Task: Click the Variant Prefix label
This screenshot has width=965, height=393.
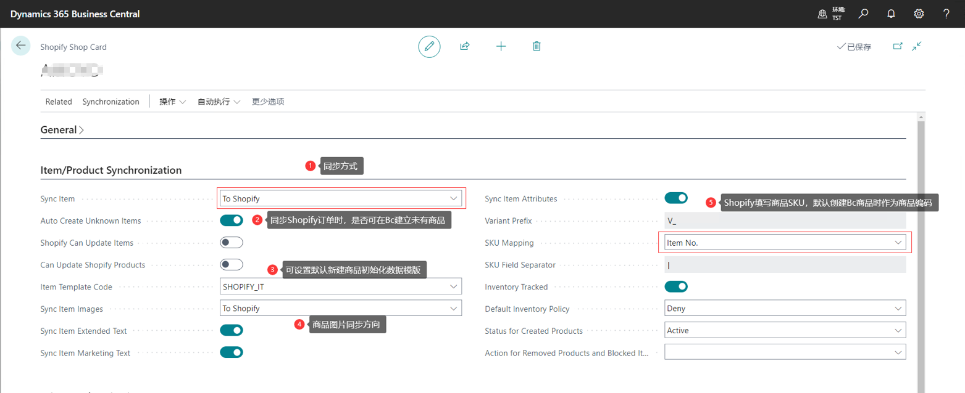Action: pos(508,221)
